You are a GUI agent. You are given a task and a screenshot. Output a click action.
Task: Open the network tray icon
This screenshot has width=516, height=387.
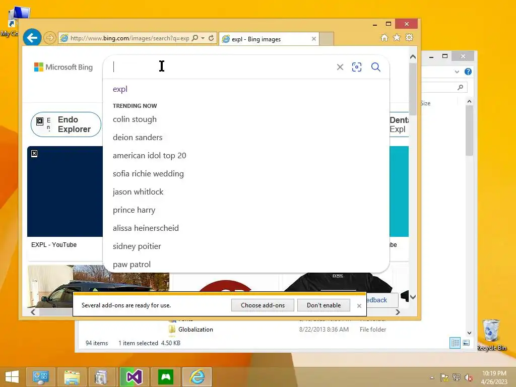457,377
